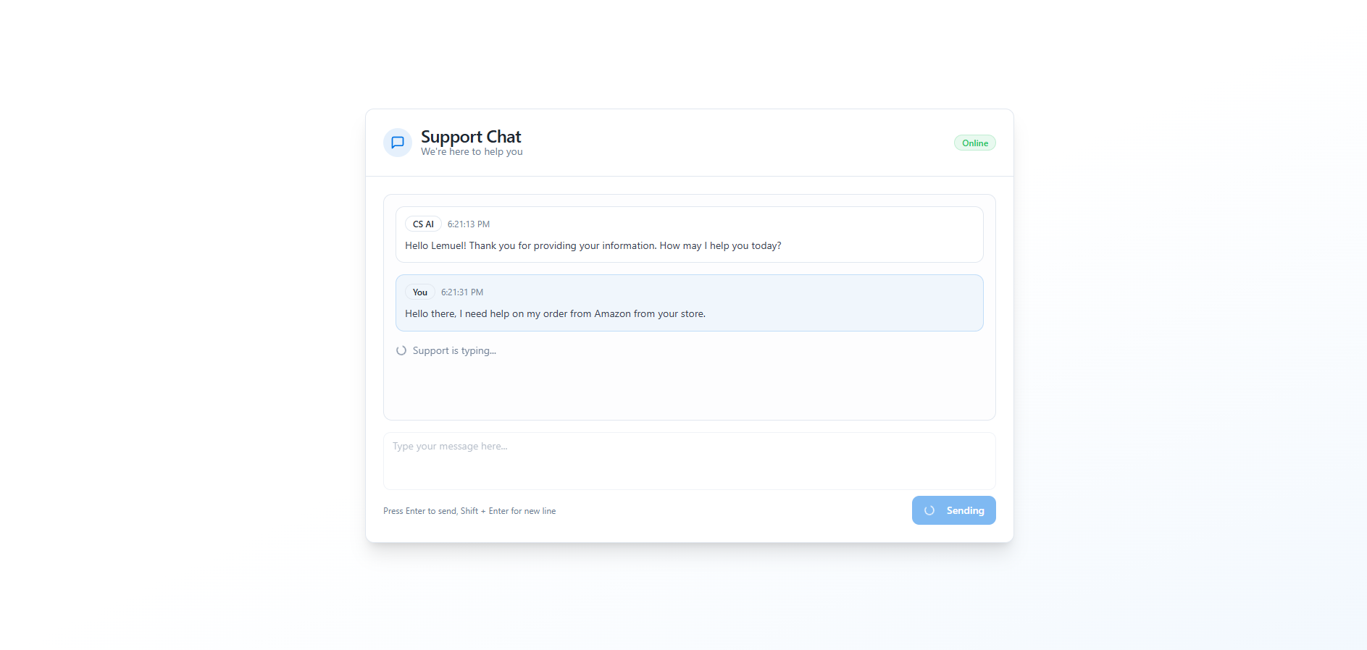Click the chat card header area
The height and width of the screenshot is (650, 1367).
pyautogui.click(x=689, y=143)
